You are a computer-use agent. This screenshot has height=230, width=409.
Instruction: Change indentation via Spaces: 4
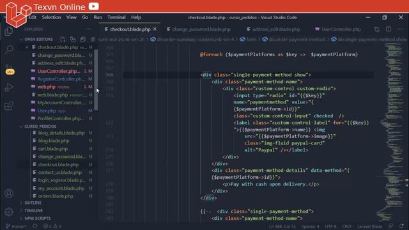click(311, 226)
